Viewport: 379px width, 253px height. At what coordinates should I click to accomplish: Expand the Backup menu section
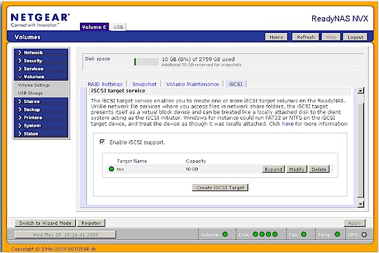tap(41, 109)
